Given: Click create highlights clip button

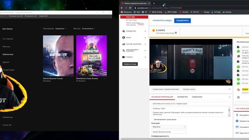Looking at the screenshot, I should pos(166,89).
